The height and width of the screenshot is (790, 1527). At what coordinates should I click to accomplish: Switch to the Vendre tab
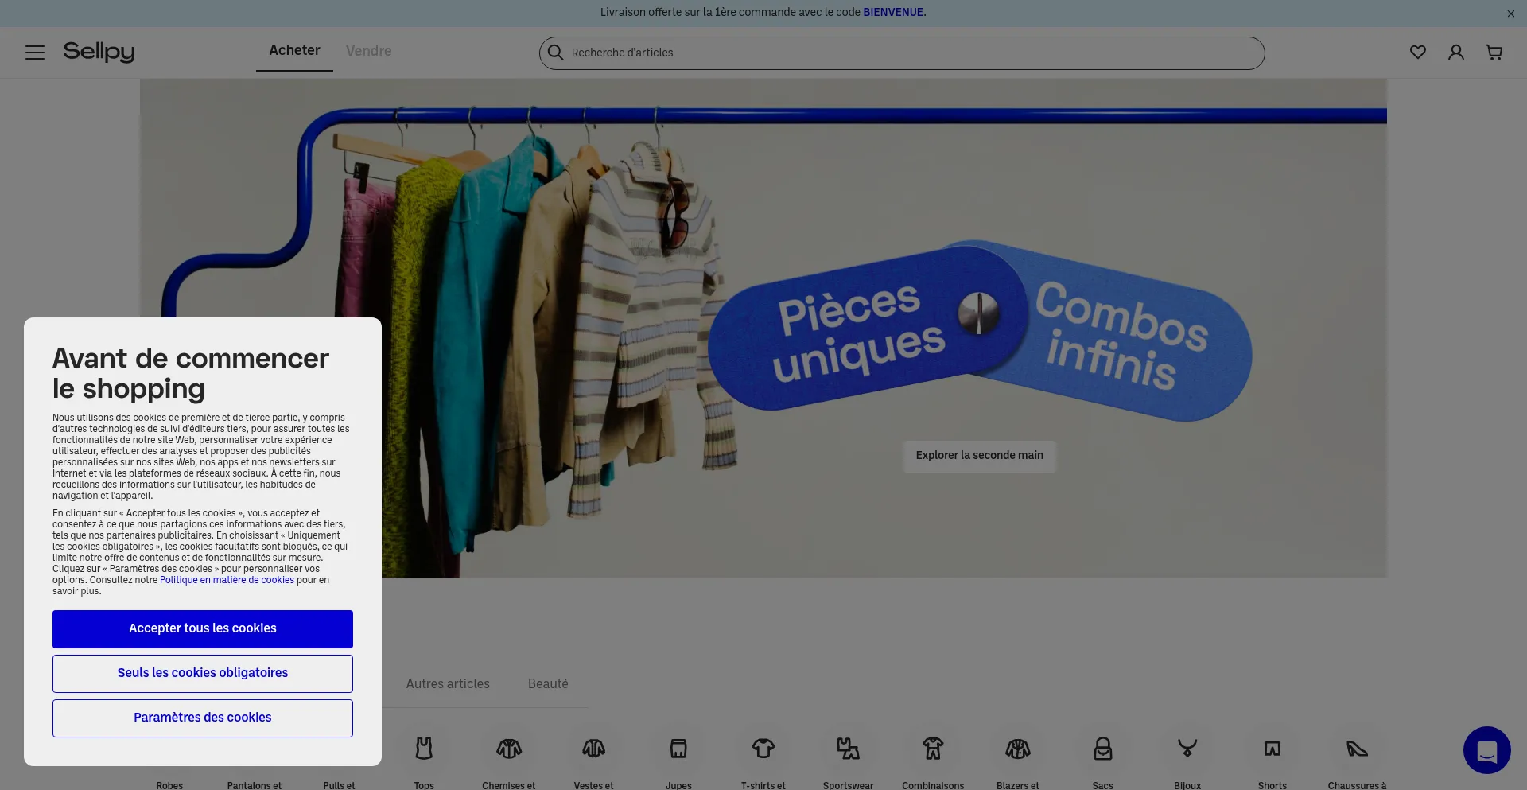tap(368, 51)
